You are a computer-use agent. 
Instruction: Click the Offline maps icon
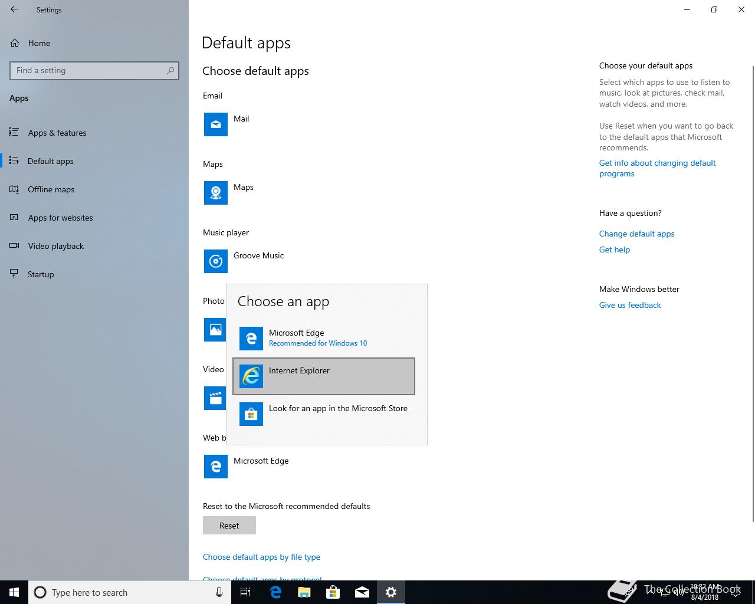tap(14, 189)
